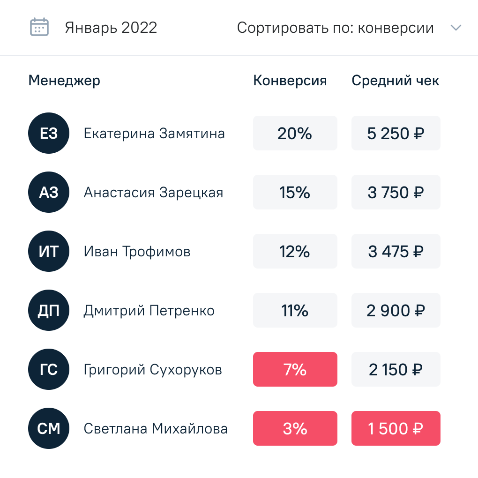Open Дмитрий Петренко manager name
478x478 pixels.
point(149,311)
